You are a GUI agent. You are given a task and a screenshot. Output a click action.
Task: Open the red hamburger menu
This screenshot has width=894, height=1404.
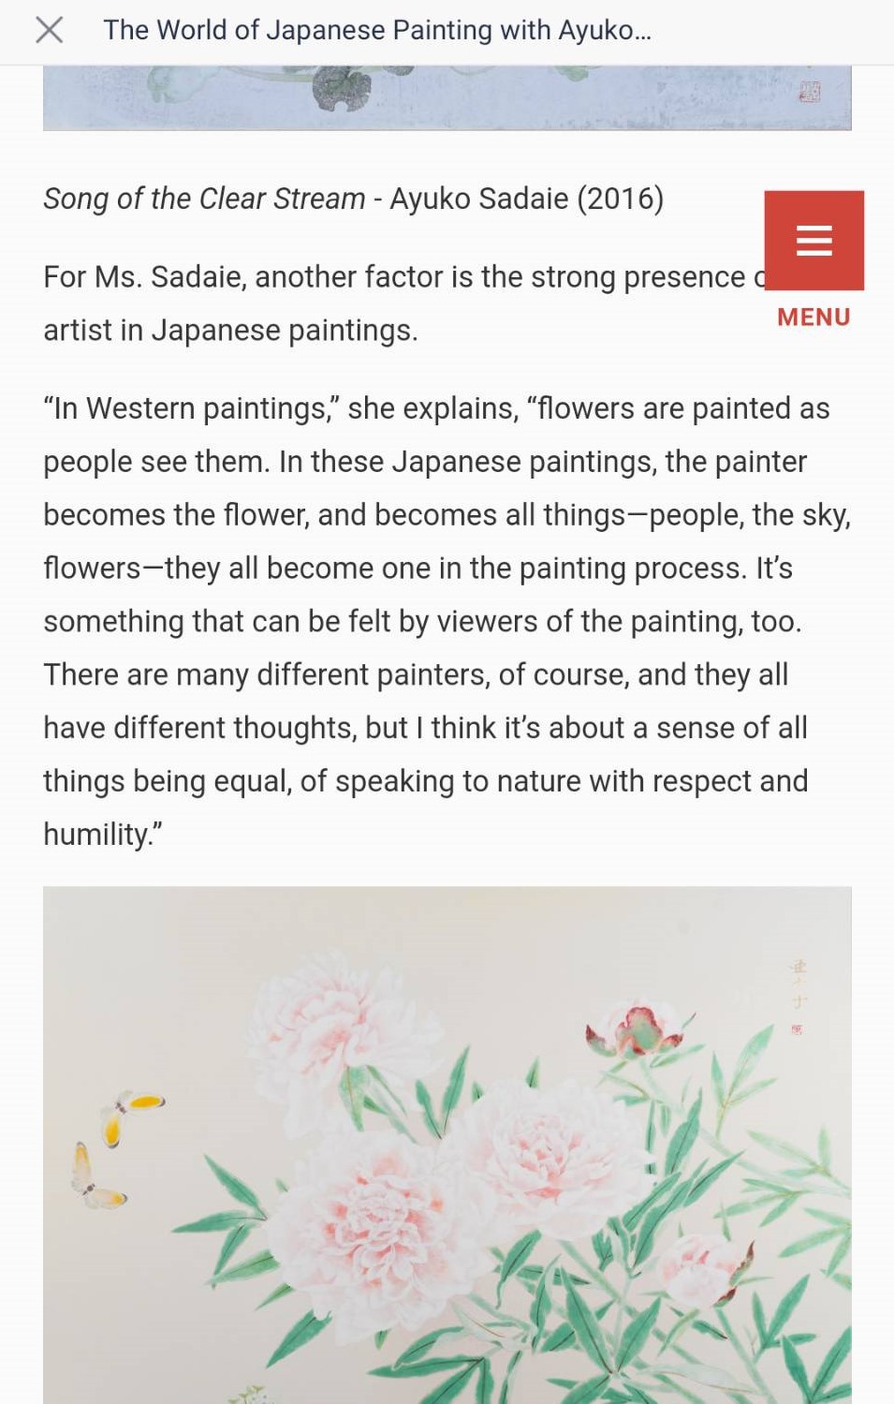(813, 241)
